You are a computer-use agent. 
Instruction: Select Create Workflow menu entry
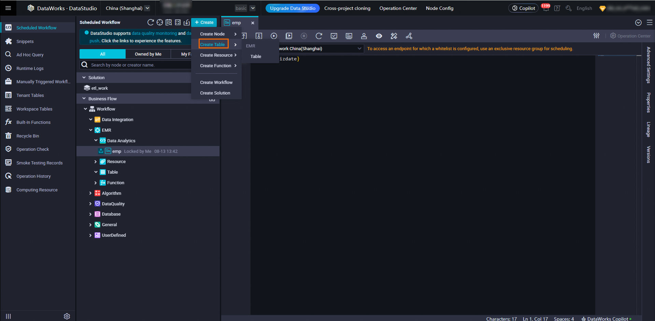216,82
